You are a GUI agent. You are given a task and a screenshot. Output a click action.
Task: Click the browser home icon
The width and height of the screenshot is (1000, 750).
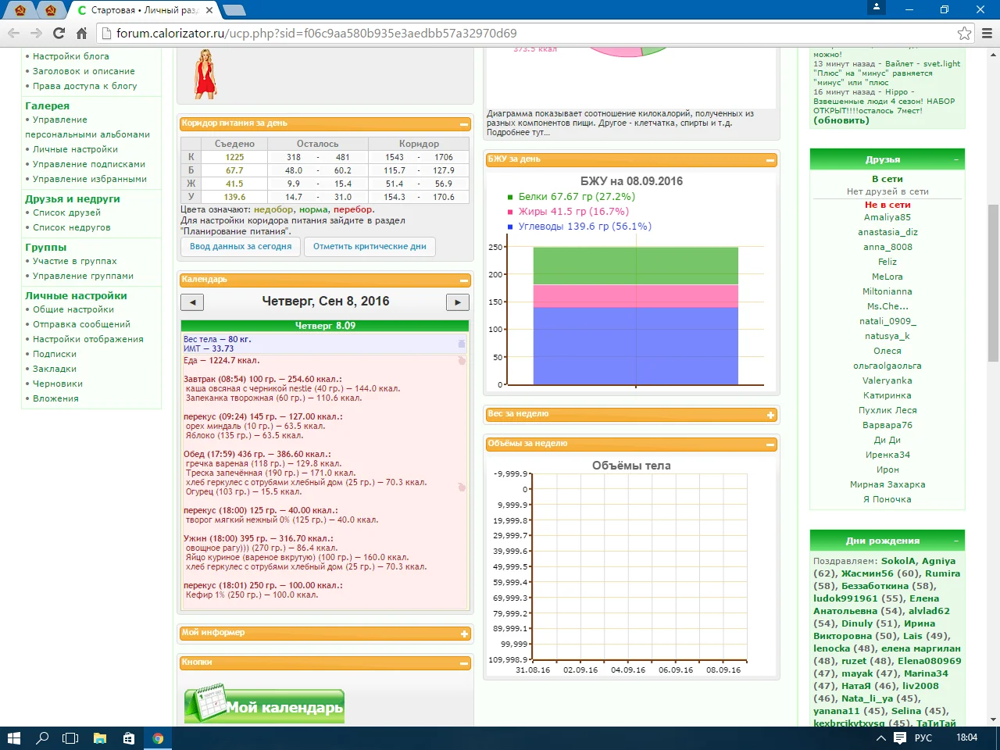click(81, 33)
